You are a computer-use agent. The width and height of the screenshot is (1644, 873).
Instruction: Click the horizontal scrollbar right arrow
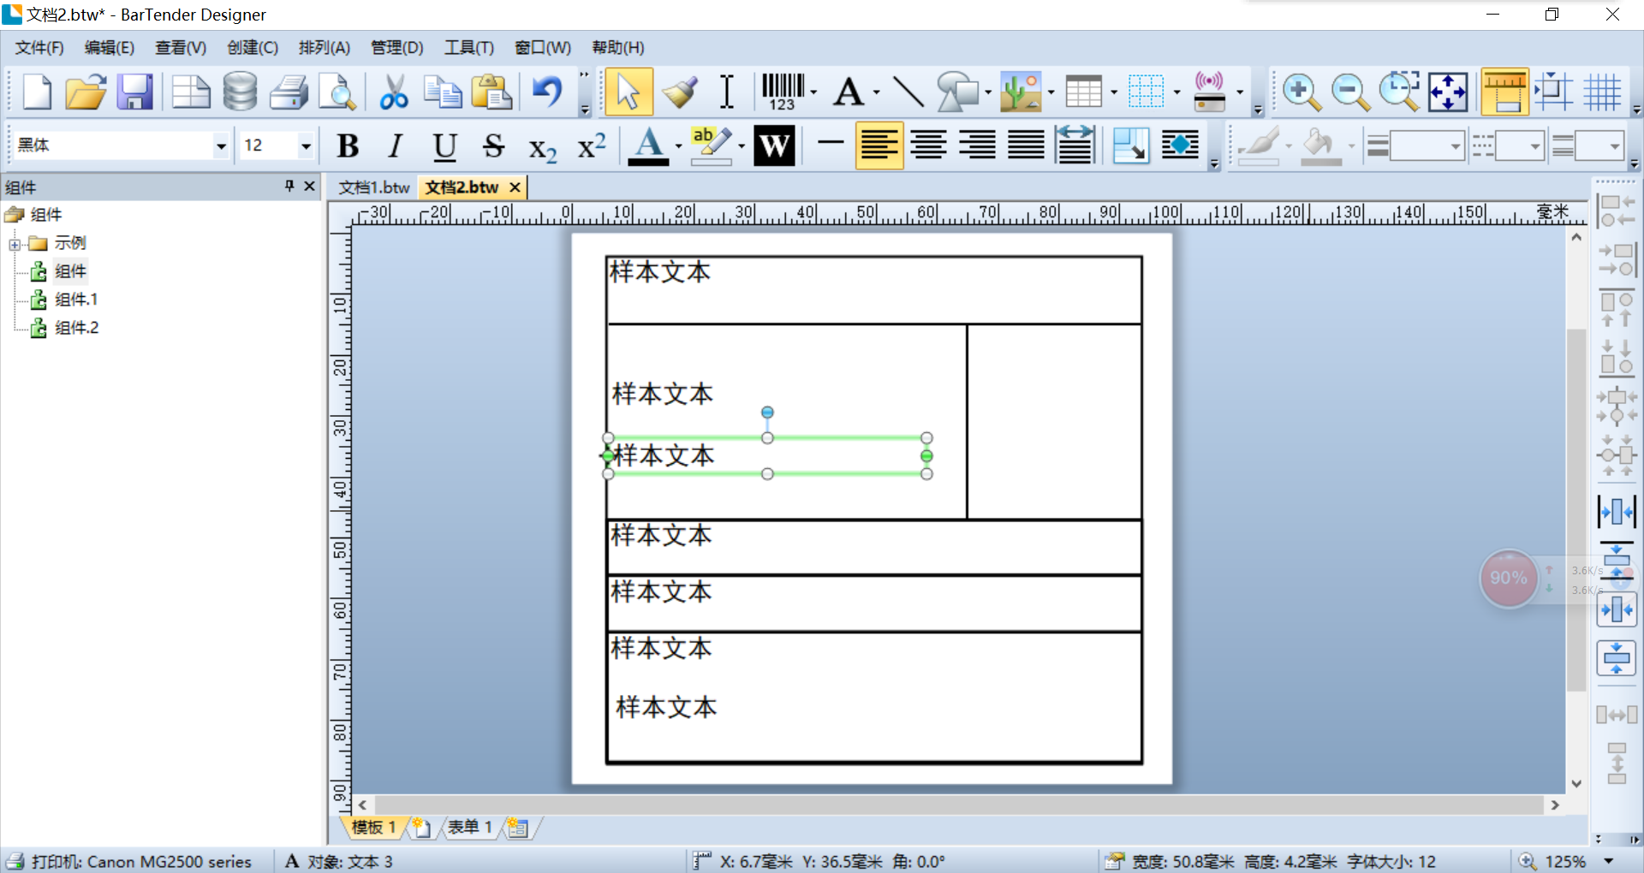click(x=1555, y=805)
